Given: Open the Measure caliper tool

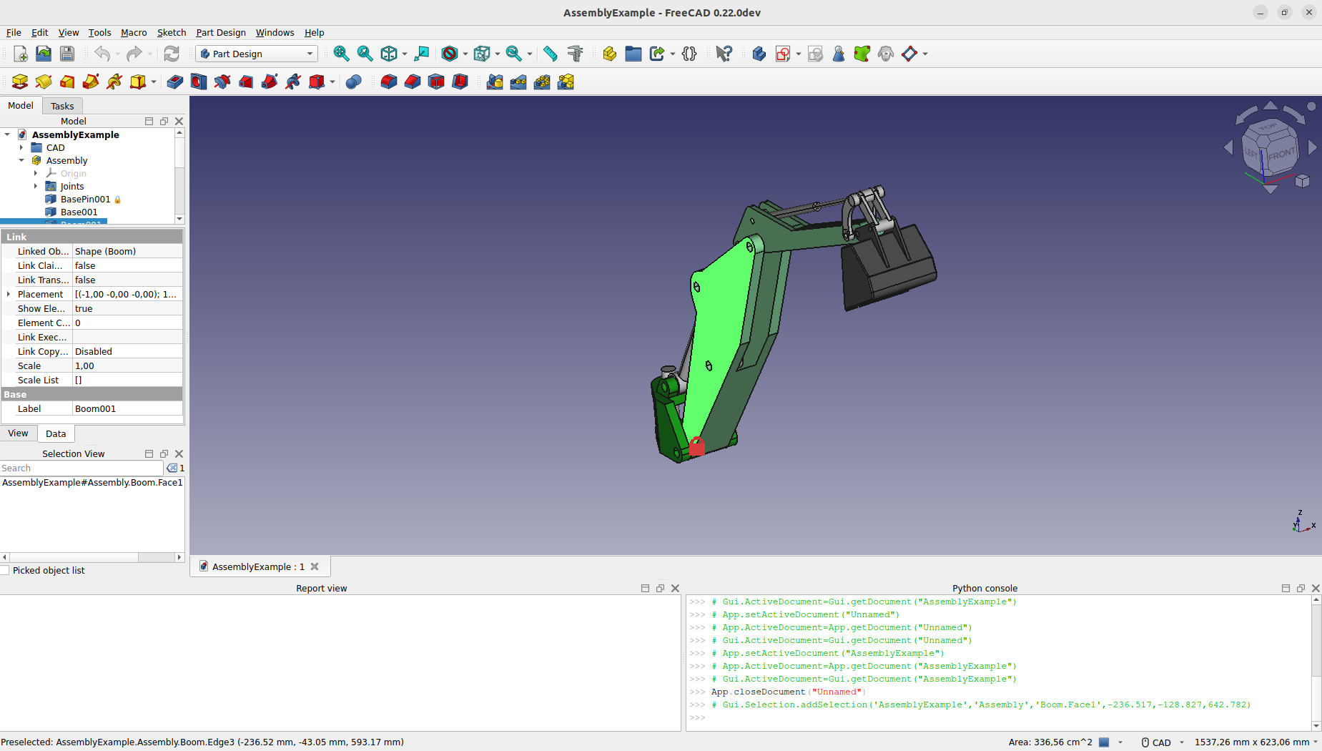Looking at the screenshot, I should point(576,54).
